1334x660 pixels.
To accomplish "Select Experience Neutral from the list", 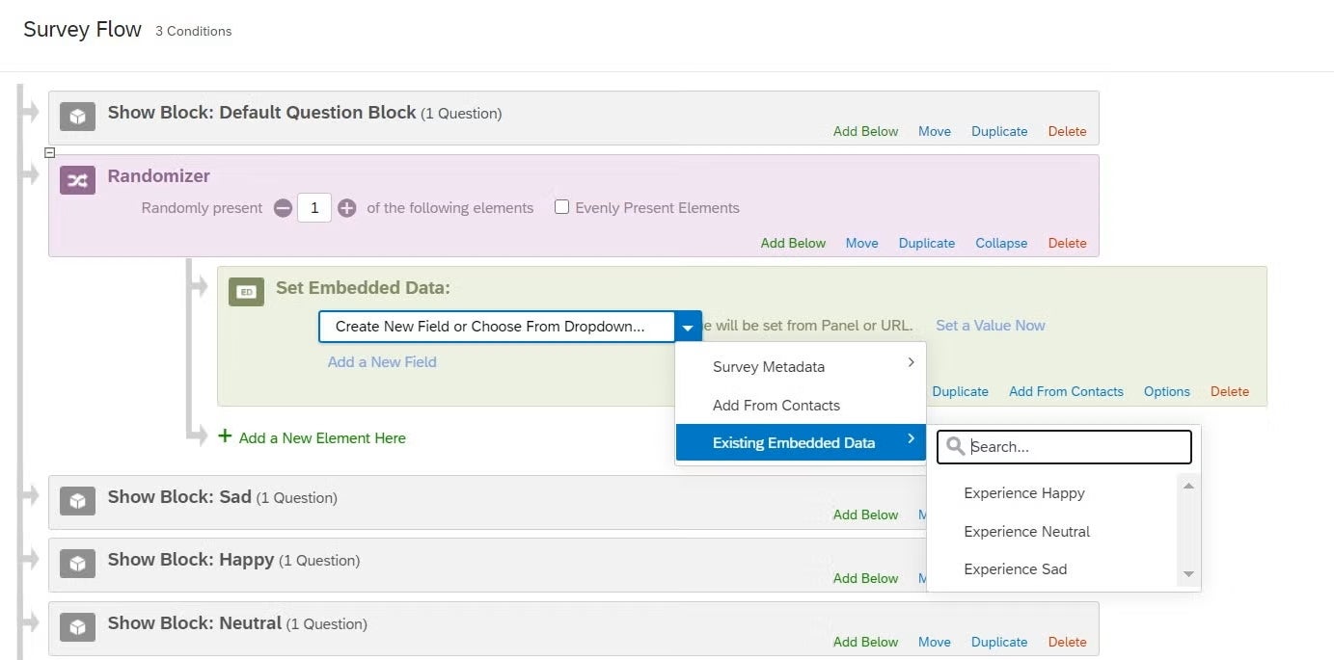I will [1026, 531].
